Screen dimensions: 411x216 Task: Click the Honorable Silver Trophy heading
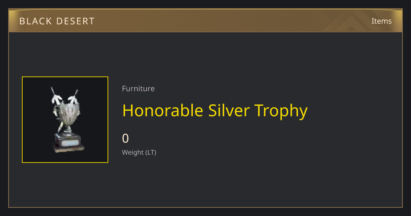coord(215,110)
